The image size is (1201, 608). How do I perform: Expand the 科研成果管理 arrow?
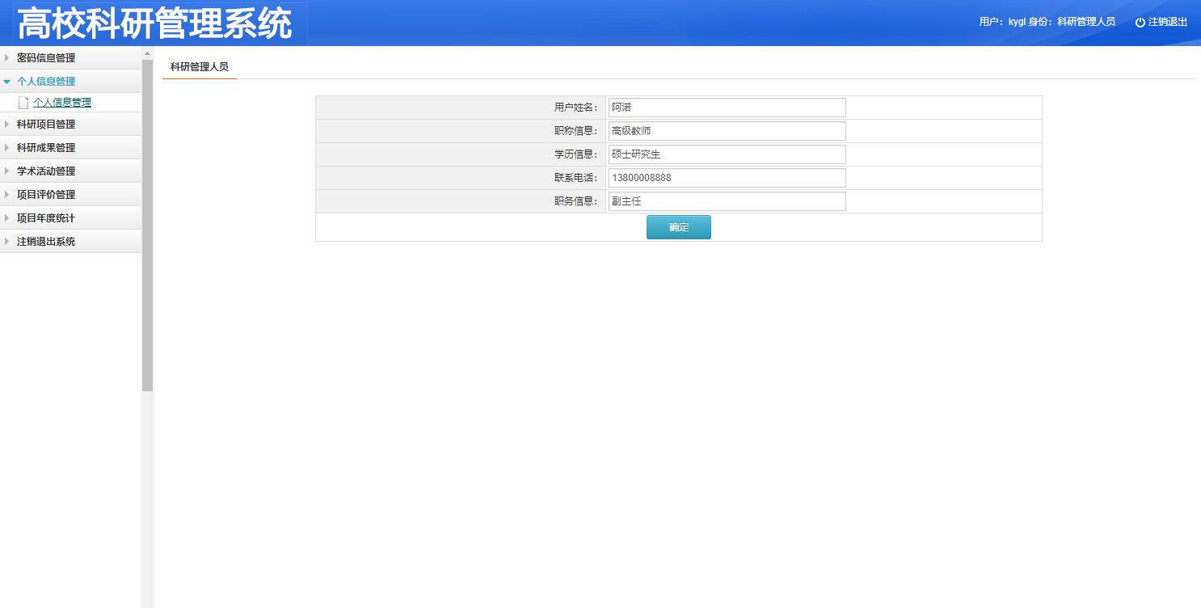[6, 148]
